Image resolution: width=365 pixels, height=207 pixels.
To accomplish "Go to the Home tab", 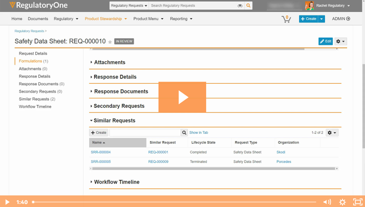I will 17,19.
